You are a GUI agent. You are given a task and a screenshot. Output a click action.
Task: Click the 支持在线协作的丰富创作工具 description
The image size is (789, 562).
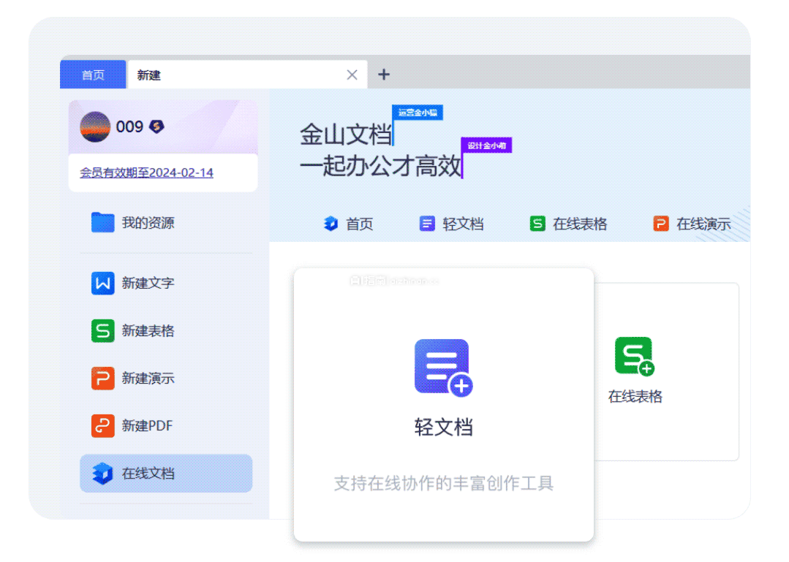point(443,483)
